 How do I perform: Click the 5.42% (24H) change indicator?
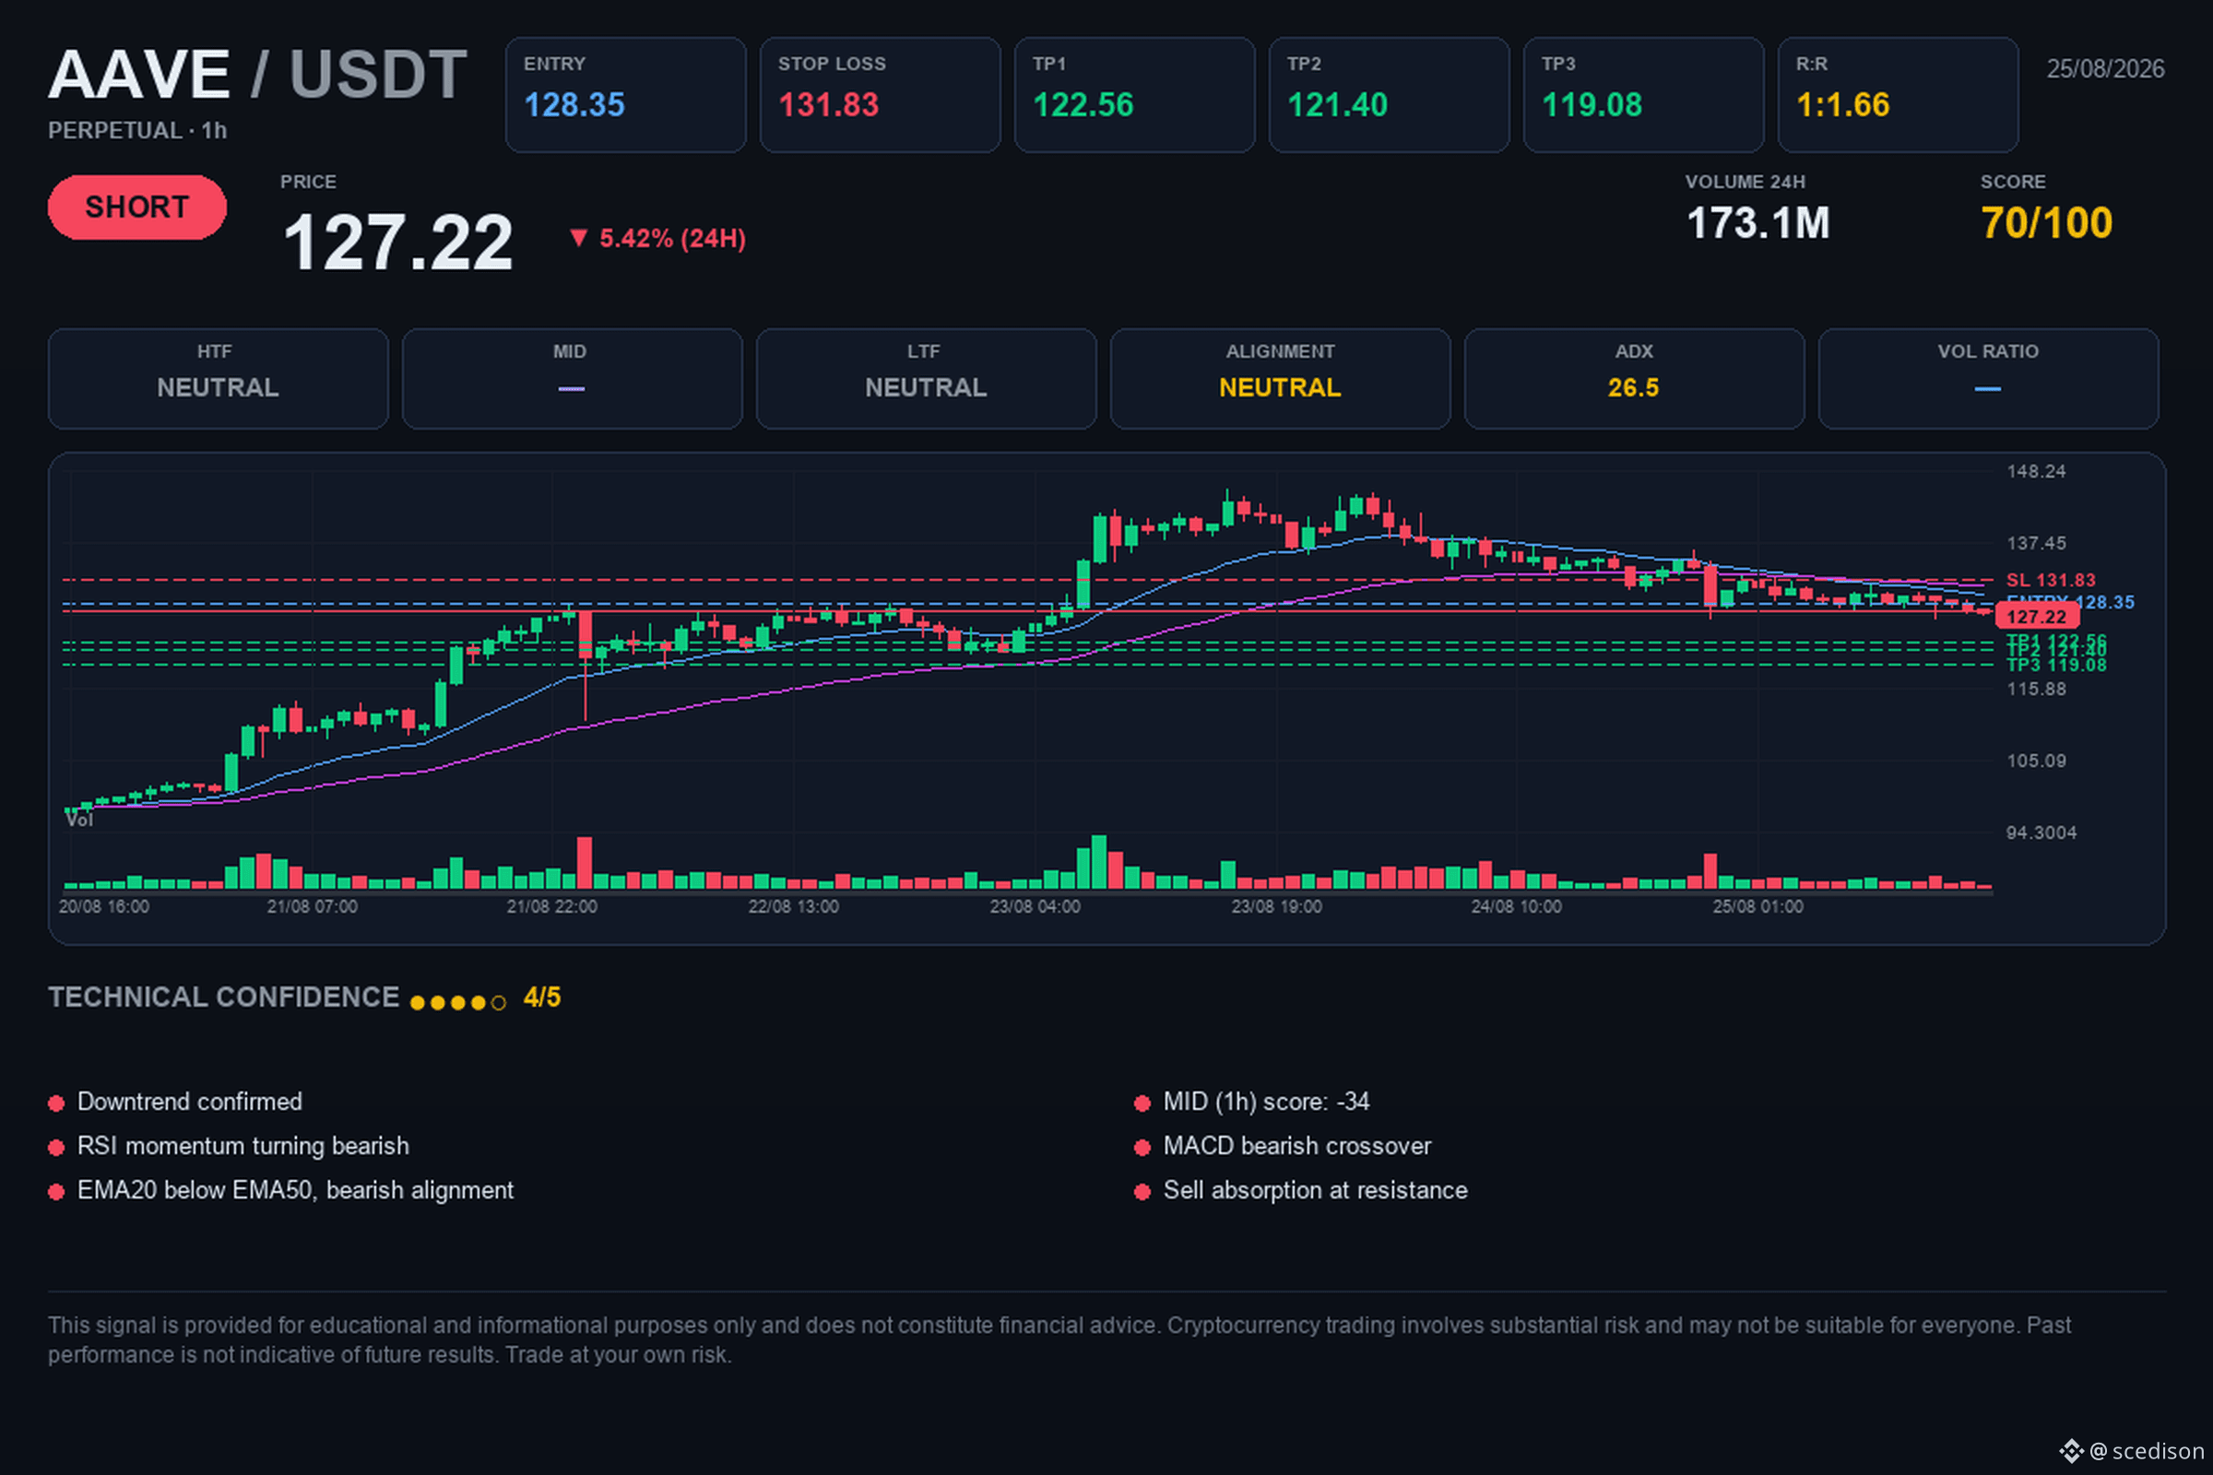click(657, 239)
